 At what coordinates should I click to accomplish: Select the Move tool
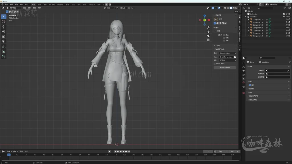point(3,27)
